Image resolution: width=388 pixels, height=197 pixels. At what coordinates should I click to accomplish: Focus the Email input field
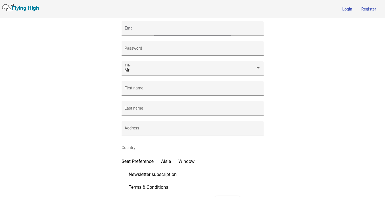pos(192,28)
